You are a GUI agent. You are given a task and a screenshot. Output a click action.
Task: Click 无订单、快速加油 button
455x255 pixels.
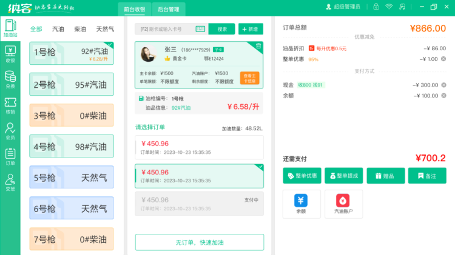pos(199,242)
